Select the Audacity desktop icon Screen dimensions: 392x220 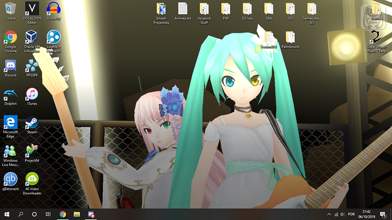53,11
